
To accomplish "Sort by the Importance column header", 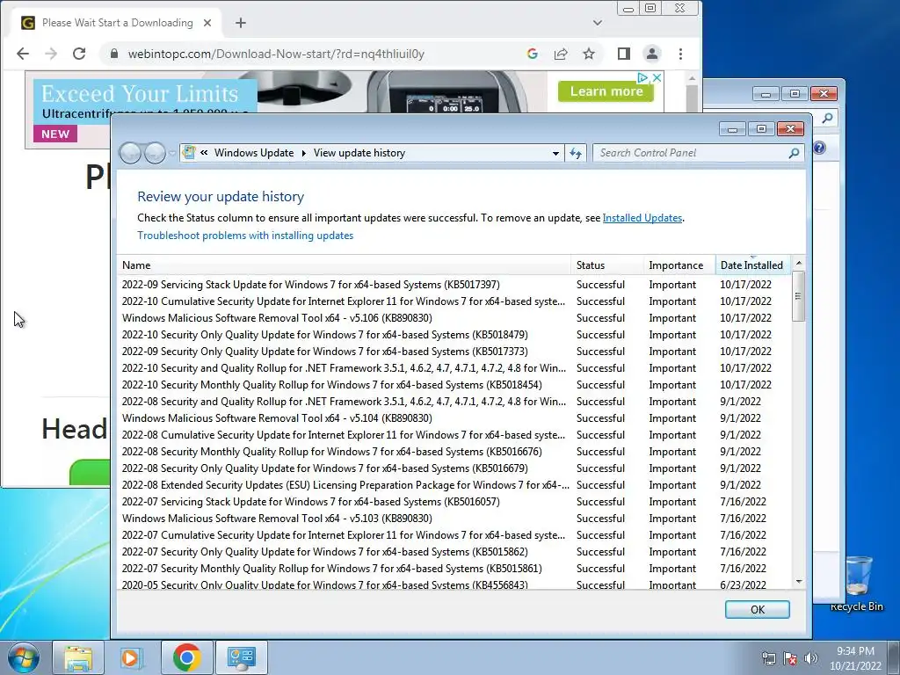I will (679, 265).
